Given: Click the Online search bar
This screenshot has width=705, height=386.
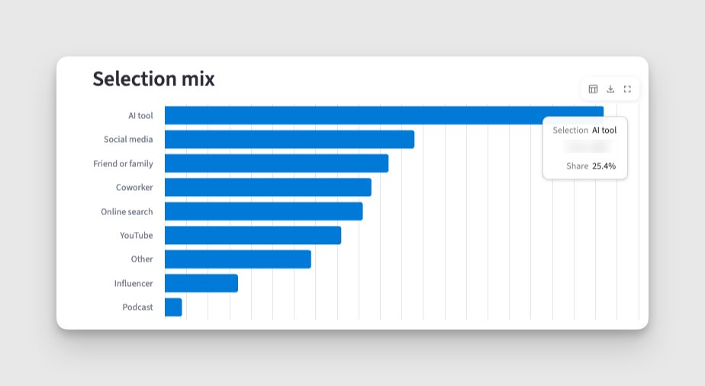Looking at the screenshot, I should point(263,211).
